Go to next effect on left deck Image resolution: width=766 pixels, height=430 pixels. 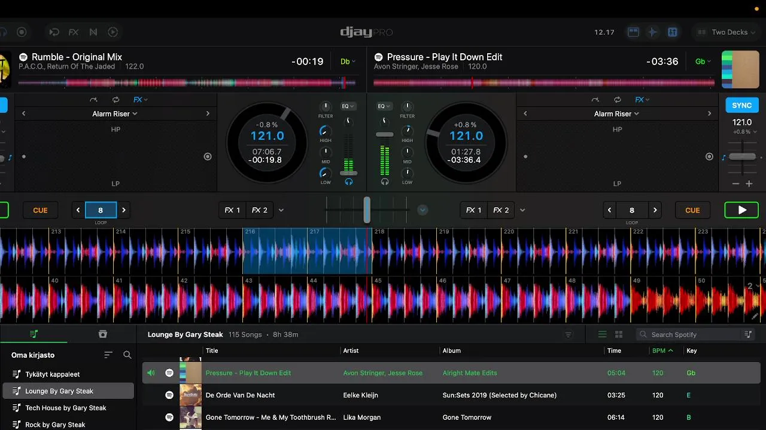tap(208, 113)
